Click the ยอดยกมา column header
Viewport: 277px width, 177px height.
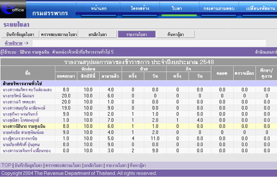click(66, 76)
